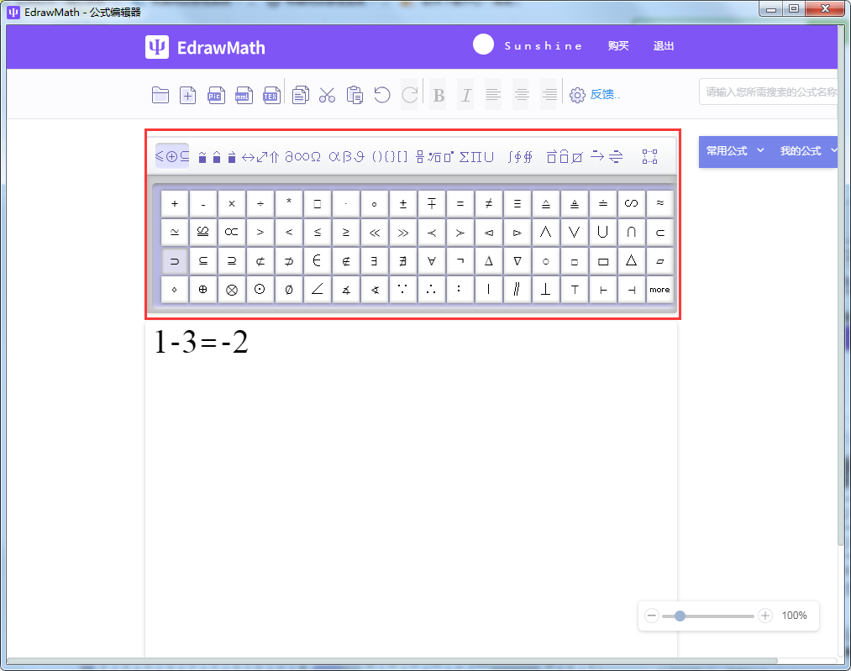Open the overbar and underbar templates category
The height and width of the screenshot is (671, 851).
(565, 157)
